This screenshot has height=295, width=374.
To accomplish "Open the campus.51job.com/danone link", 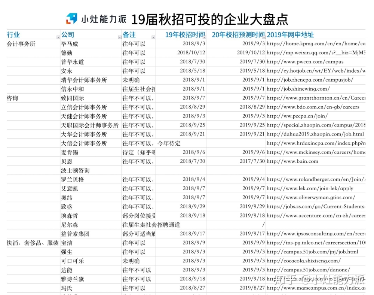I will pos(309,270).
